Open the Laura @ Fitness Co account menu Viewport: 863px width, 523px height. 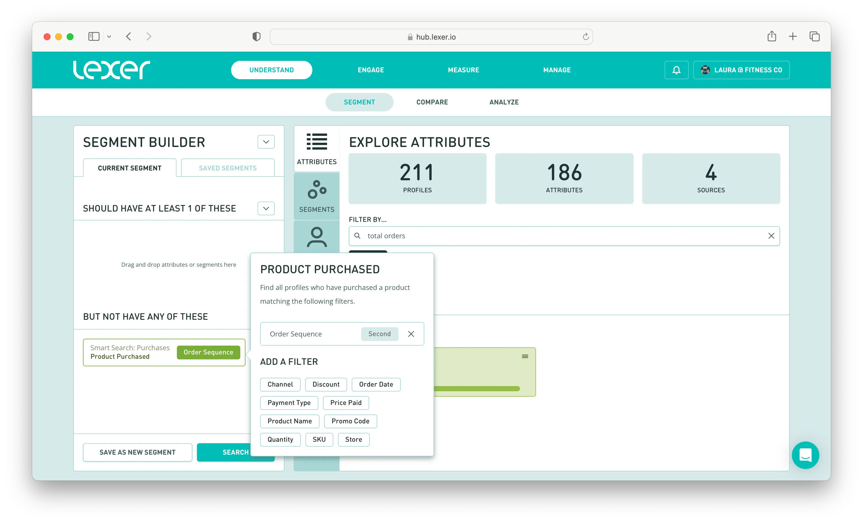(x=741, y=70)
